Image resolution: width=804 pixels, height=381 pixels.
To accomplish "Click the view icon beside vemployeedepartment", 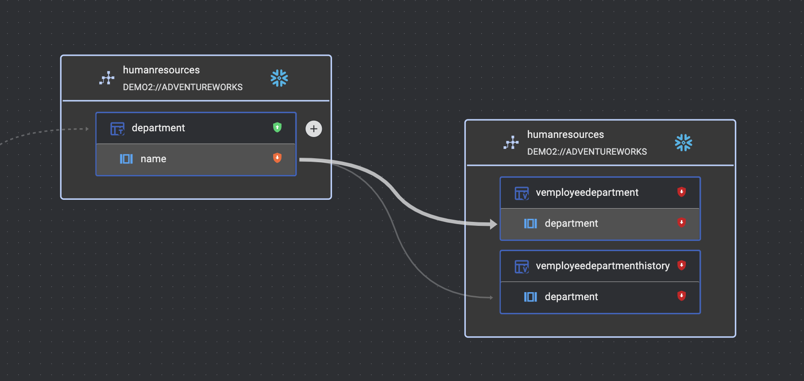I will click(522, 193).
